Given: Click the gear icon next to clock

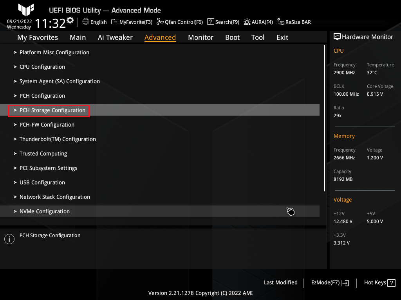Looking at the screenshot, I should click(70, 20).
